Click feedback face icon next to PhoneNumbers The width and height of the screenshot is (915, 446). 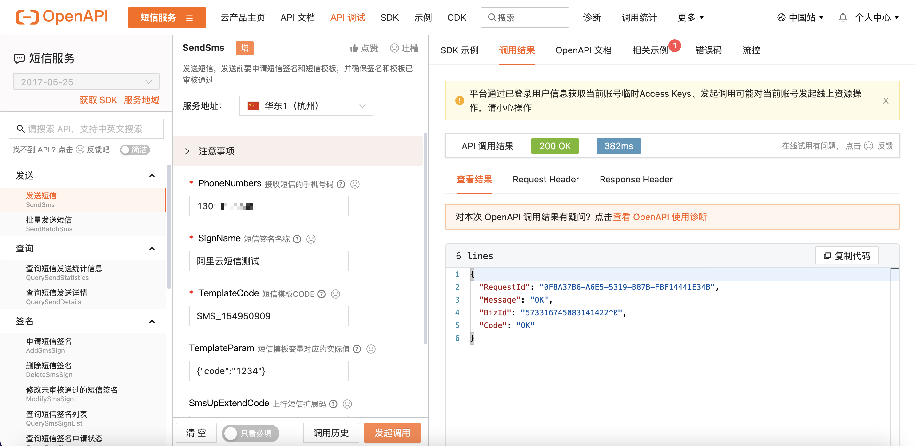tap(355, 184)
